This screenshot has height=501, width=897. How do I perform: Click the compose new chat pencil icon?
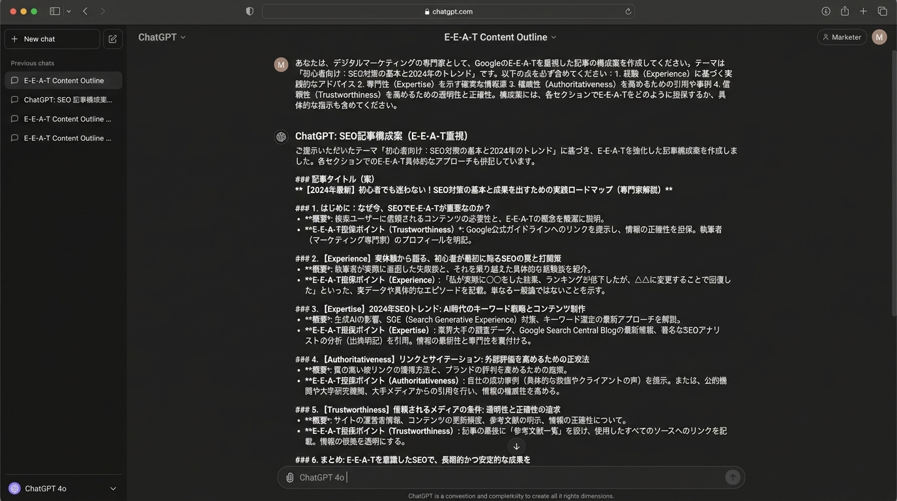pyautogui.click(x=112, y=39)
